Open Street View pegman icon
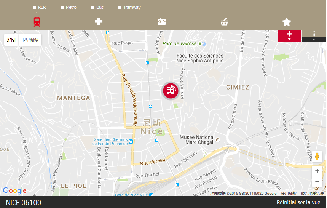Screen dimensions: 327x208 (317, 157)
